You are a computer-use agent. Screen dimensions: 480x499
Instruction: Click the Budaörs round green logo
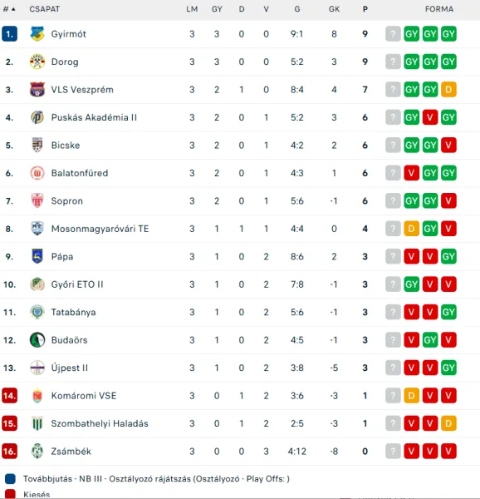coord(37,340)
